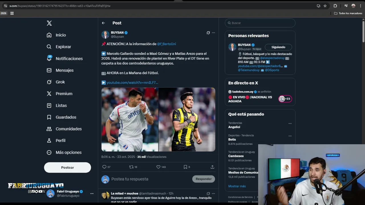Click the Responder button
Image resolution: width=365 pixels, height=205 pixels.
coord(204,179)
